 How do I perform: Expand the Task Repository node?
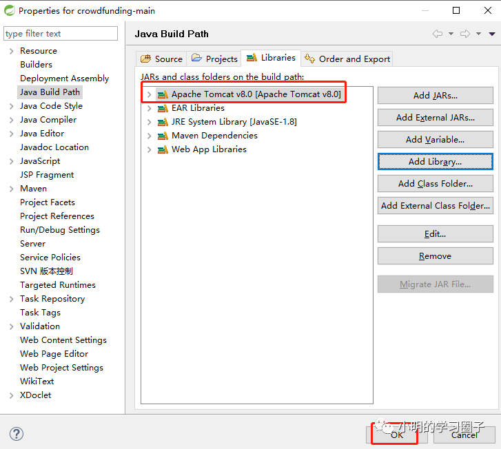pos(12,300)
